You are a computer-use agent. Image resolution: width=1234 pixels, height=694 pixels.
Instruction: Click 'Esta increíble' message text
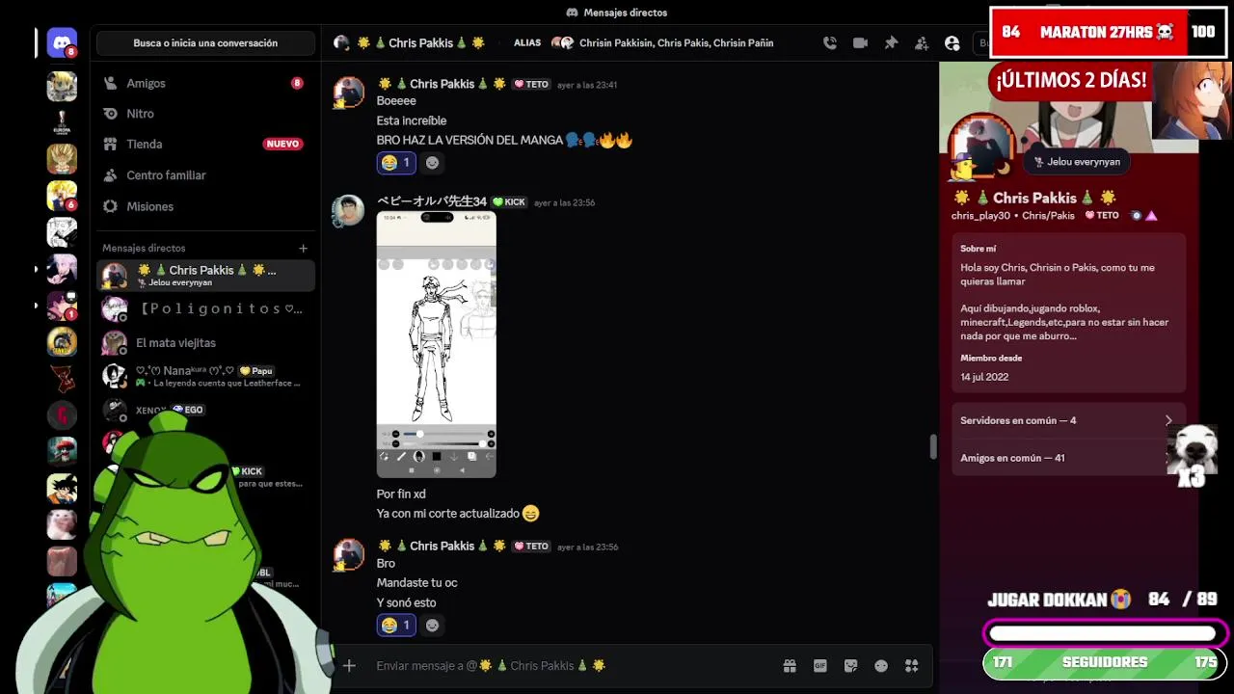click(x=412, y=120)
